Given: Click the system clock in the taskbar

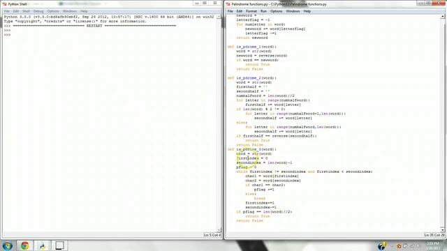Looking at the screenshot, I should click(433, 245).
